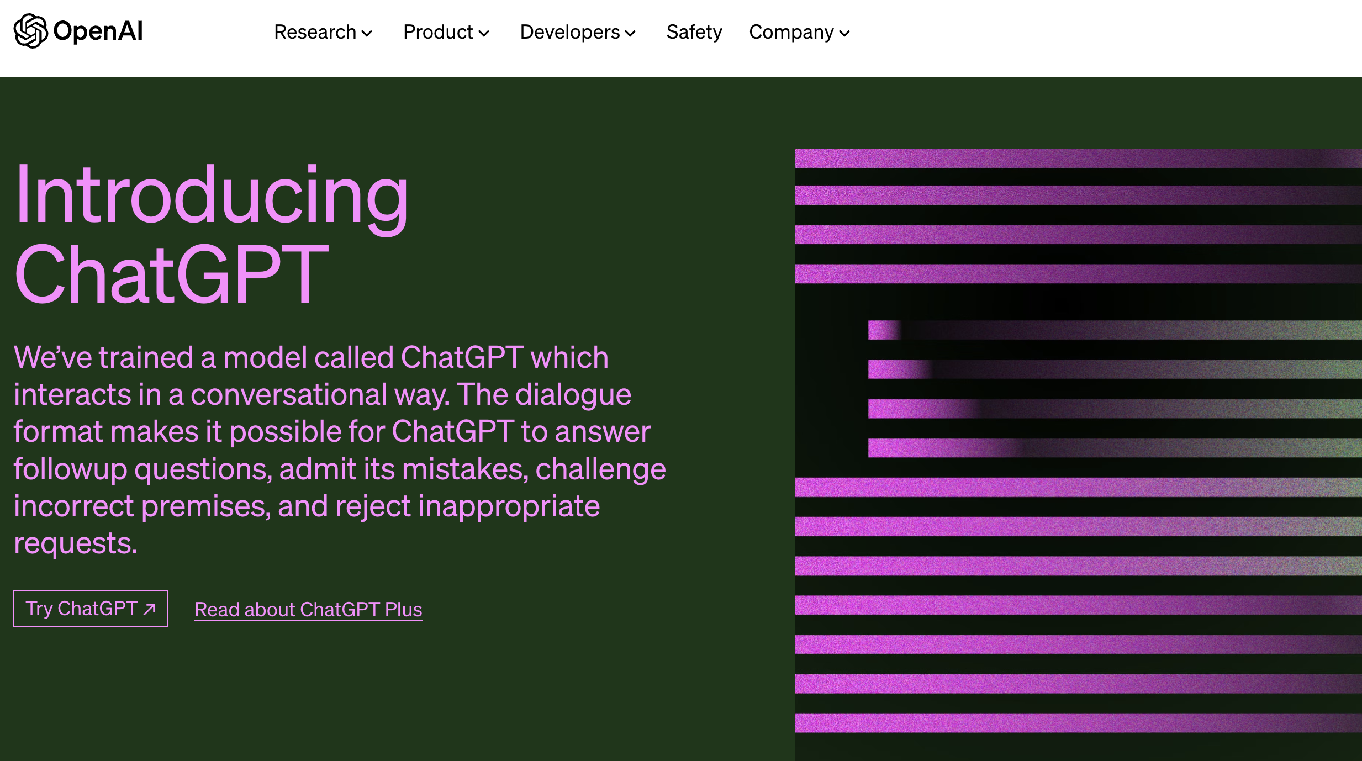The height and width of the screenshot is (761, 1362).
Task: Open Read about ChatGPT Plus link
Action: pyautogui.click(x=308, y=610)
